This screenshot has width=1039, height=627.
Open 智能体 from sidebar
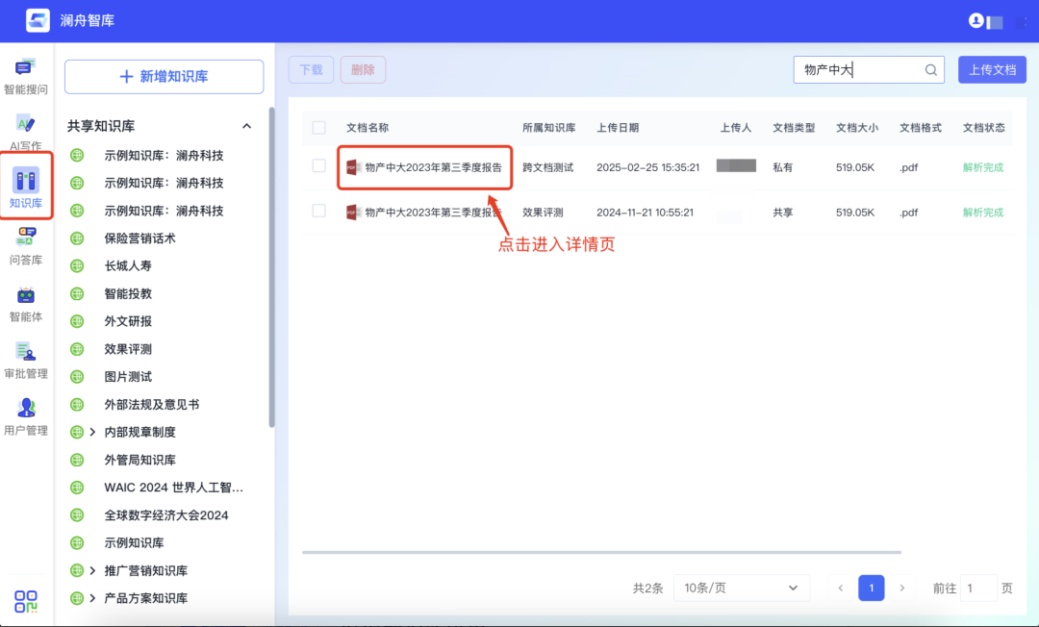click(x=25, y=303)
